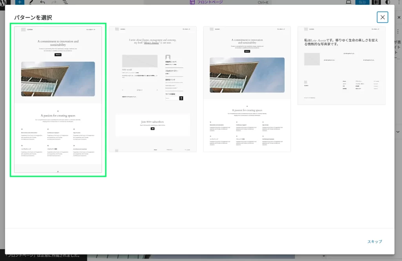Click the スキップ button
The image size is (402, 261).
coord(375,241)
